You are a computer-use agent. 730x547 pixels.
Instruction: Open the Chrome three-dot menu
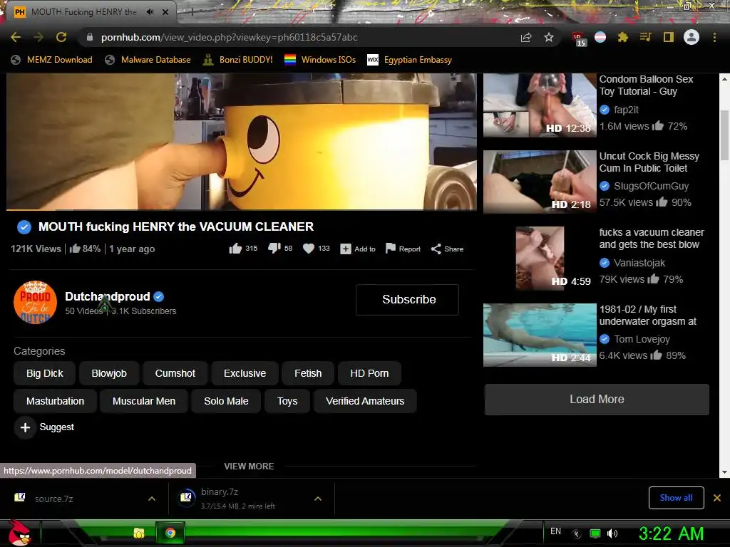pos(714,37)
